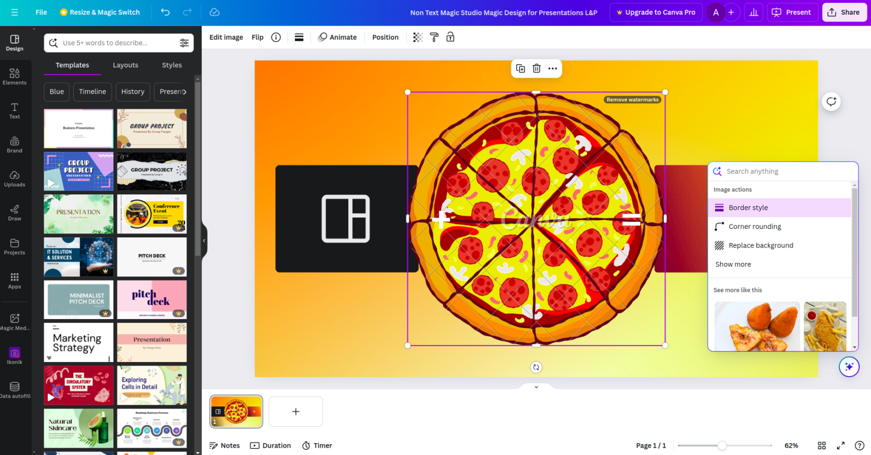Screen dimensions: 871x455
Task: Open the Apps panel in the sidebar
Action: point(15,280)
